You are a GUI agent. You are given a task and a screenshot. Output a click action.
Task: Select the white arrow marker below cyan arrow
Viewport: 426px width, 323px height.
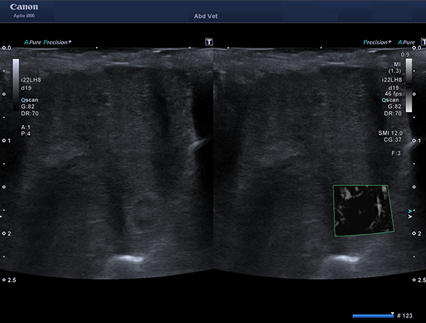(410, 217)
